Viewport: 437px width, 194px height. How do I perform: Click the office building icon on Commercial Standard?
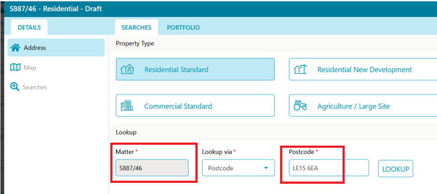(127, 106)
